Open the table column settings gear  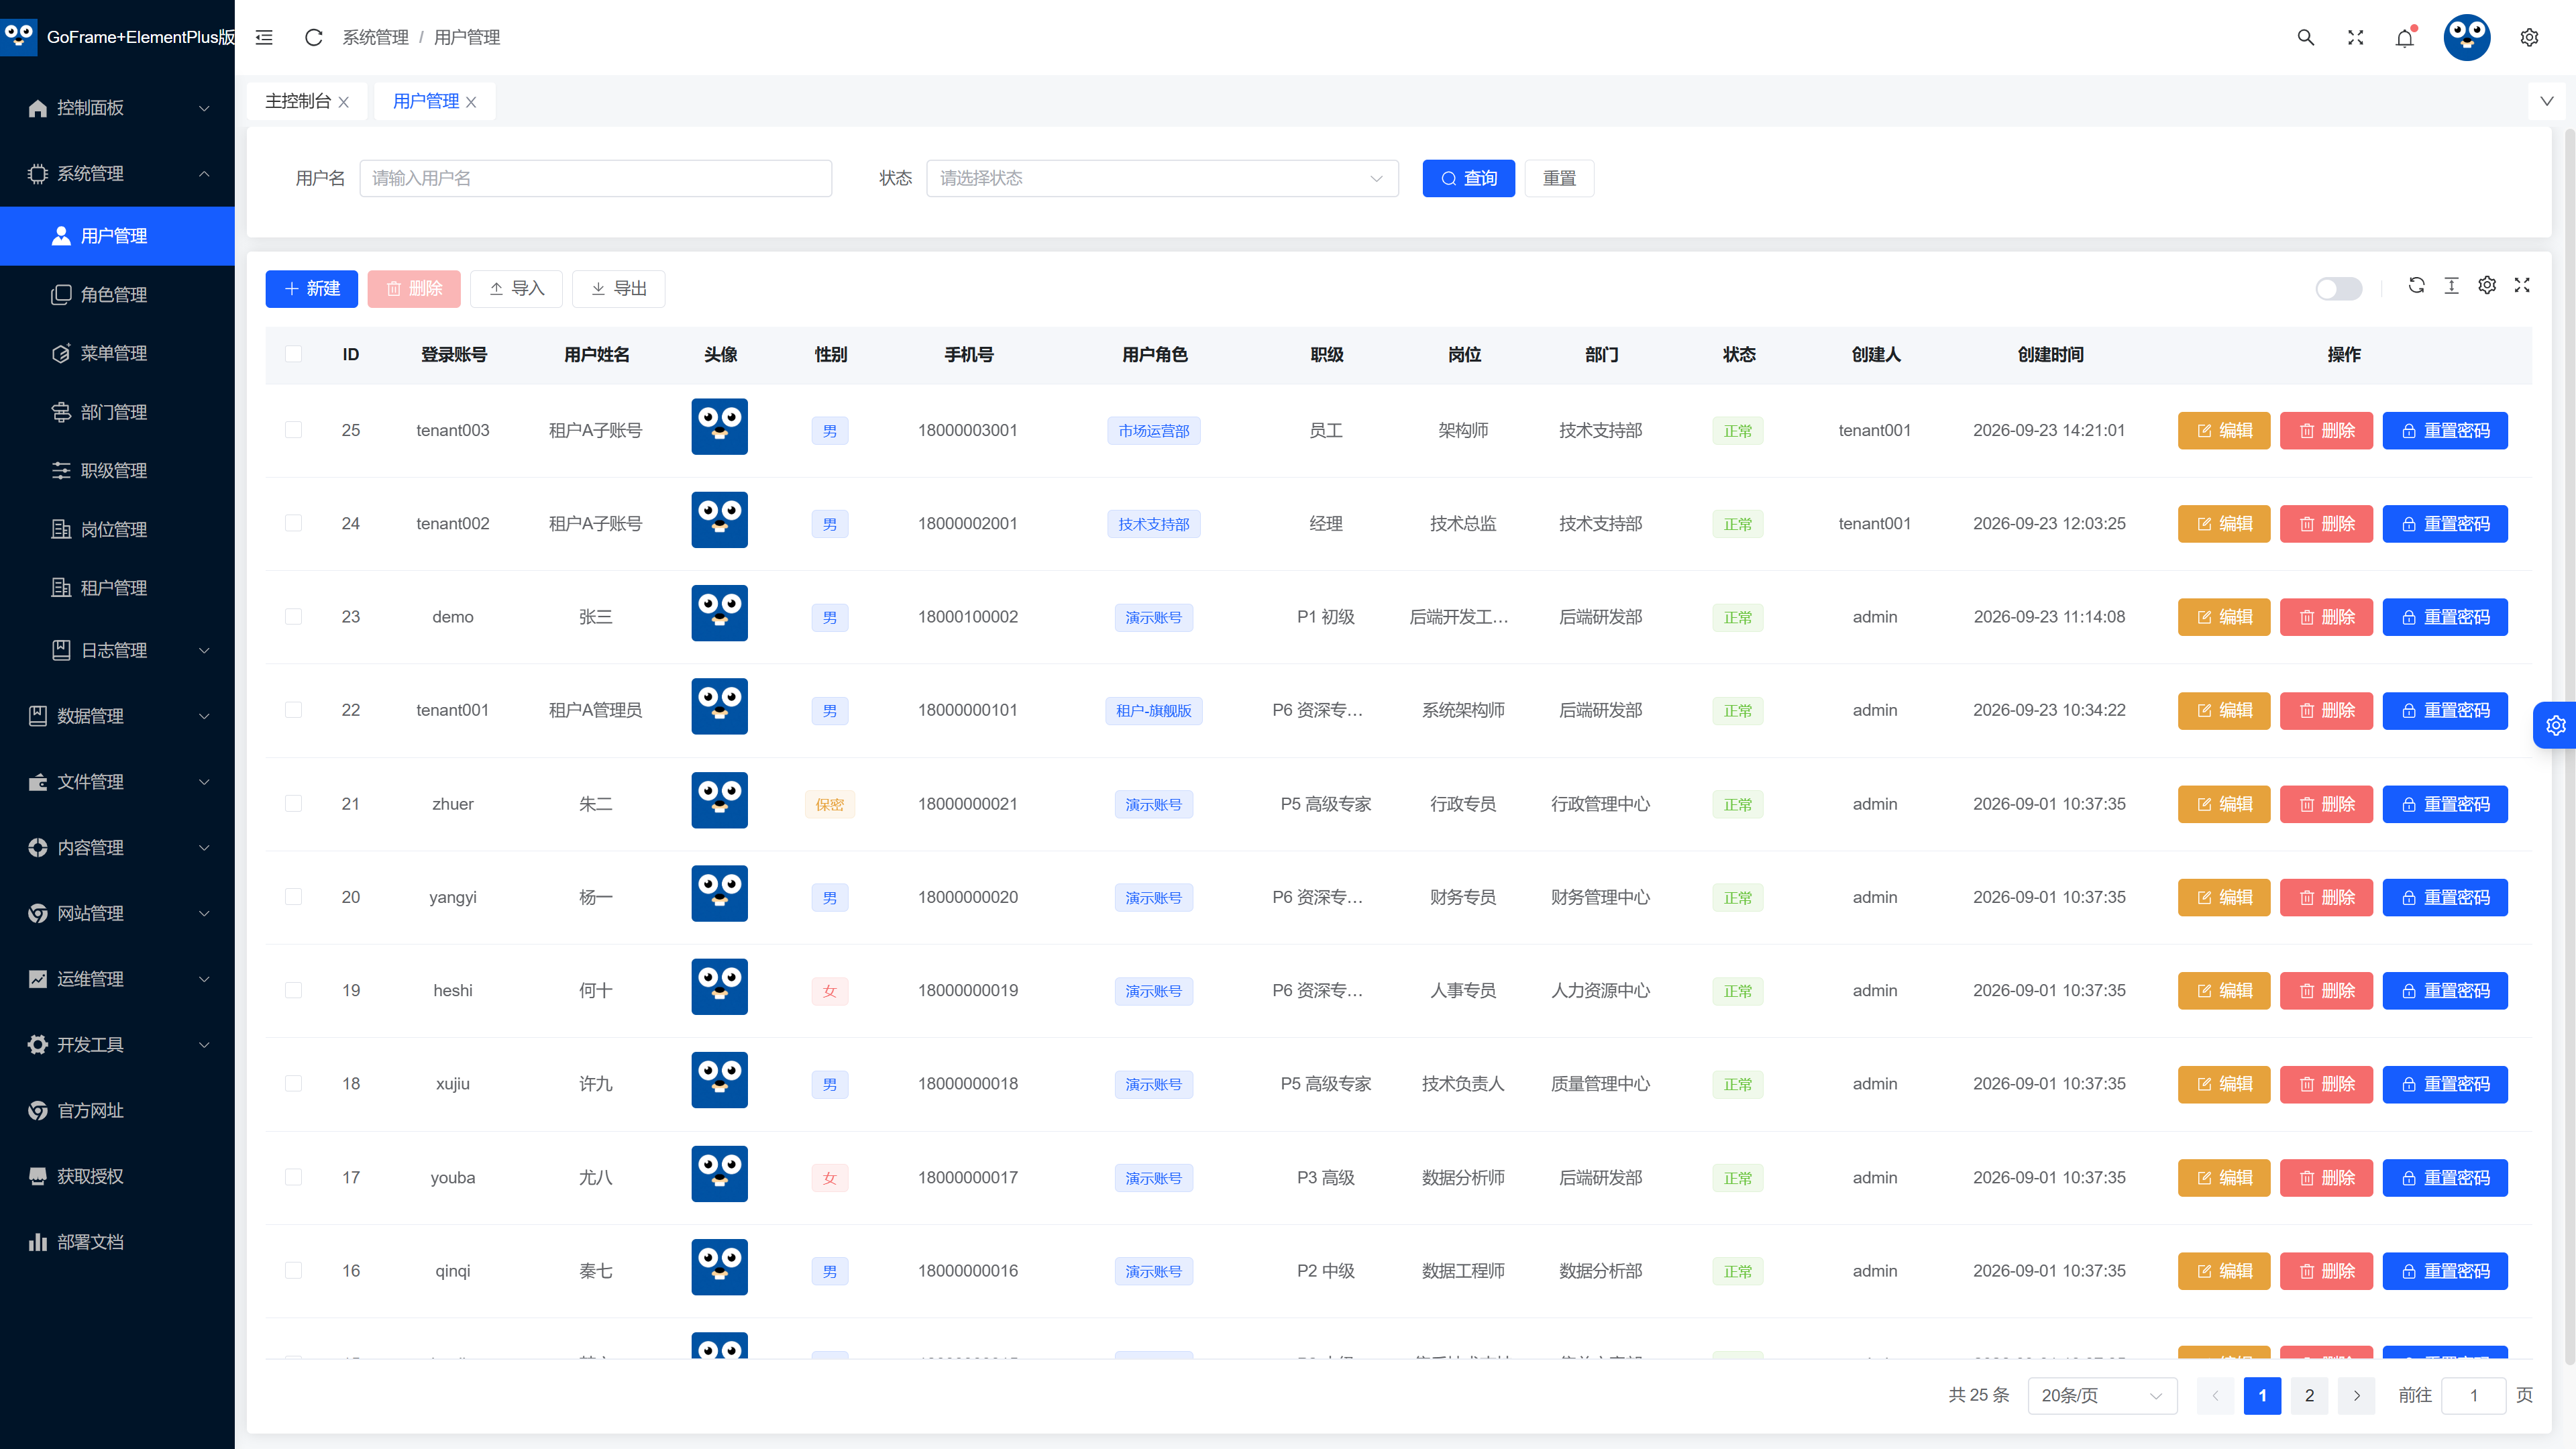[2487, 285]
